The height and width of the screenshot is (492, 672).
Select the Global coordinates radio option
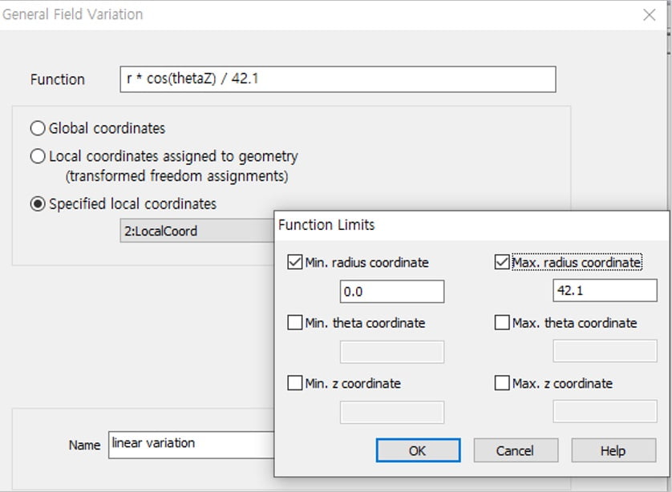pyautogui.click(x=38, y=128)
